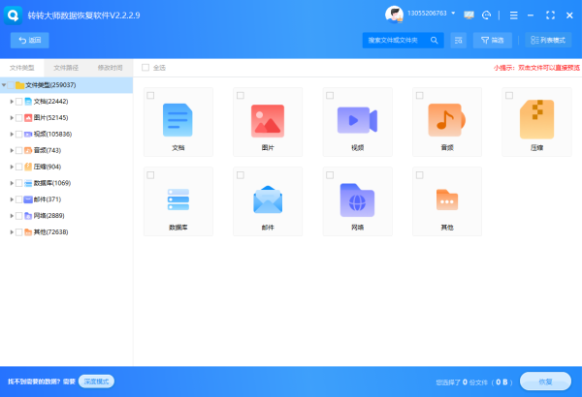This screenshot has height=397, width=582.
Task: Click the file or folder search field
Action: point(398,40)
